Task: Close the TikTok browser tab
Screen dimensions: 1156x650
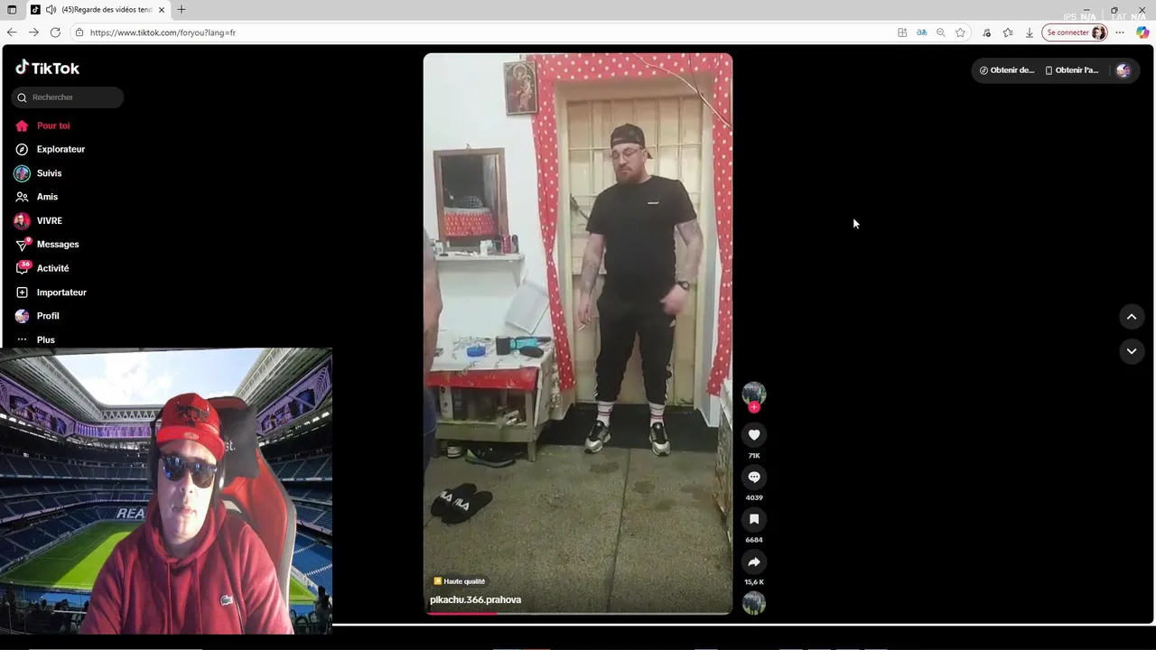Action: click(162, 10)
